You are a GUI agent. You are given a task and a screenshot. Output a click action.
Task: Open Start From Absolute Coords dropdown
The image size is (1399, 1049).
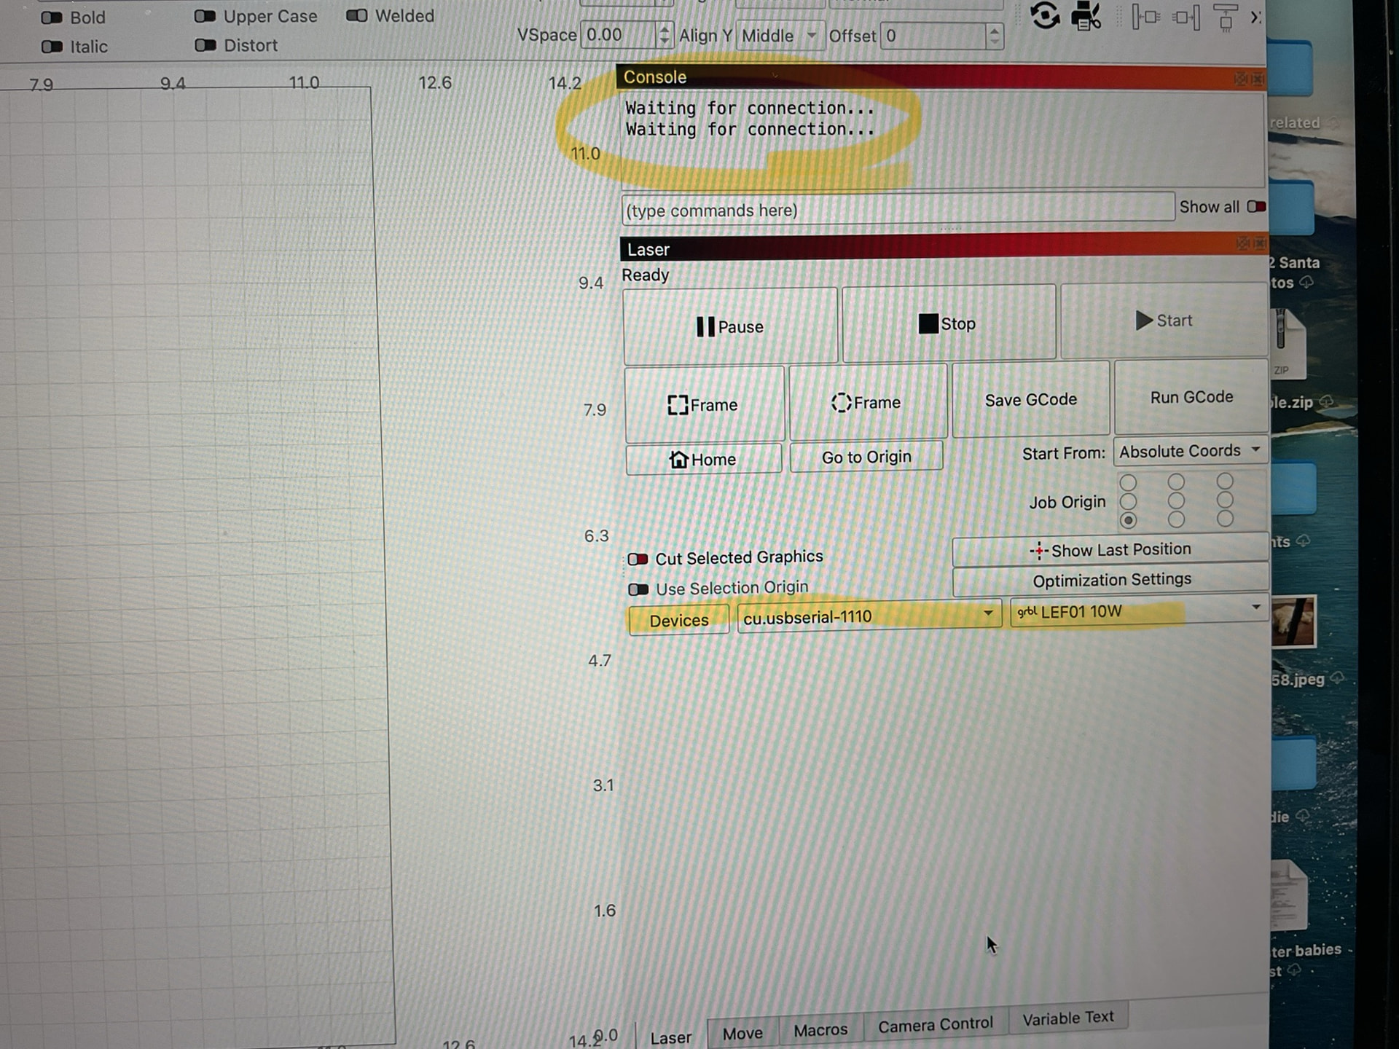(1189, 451)
